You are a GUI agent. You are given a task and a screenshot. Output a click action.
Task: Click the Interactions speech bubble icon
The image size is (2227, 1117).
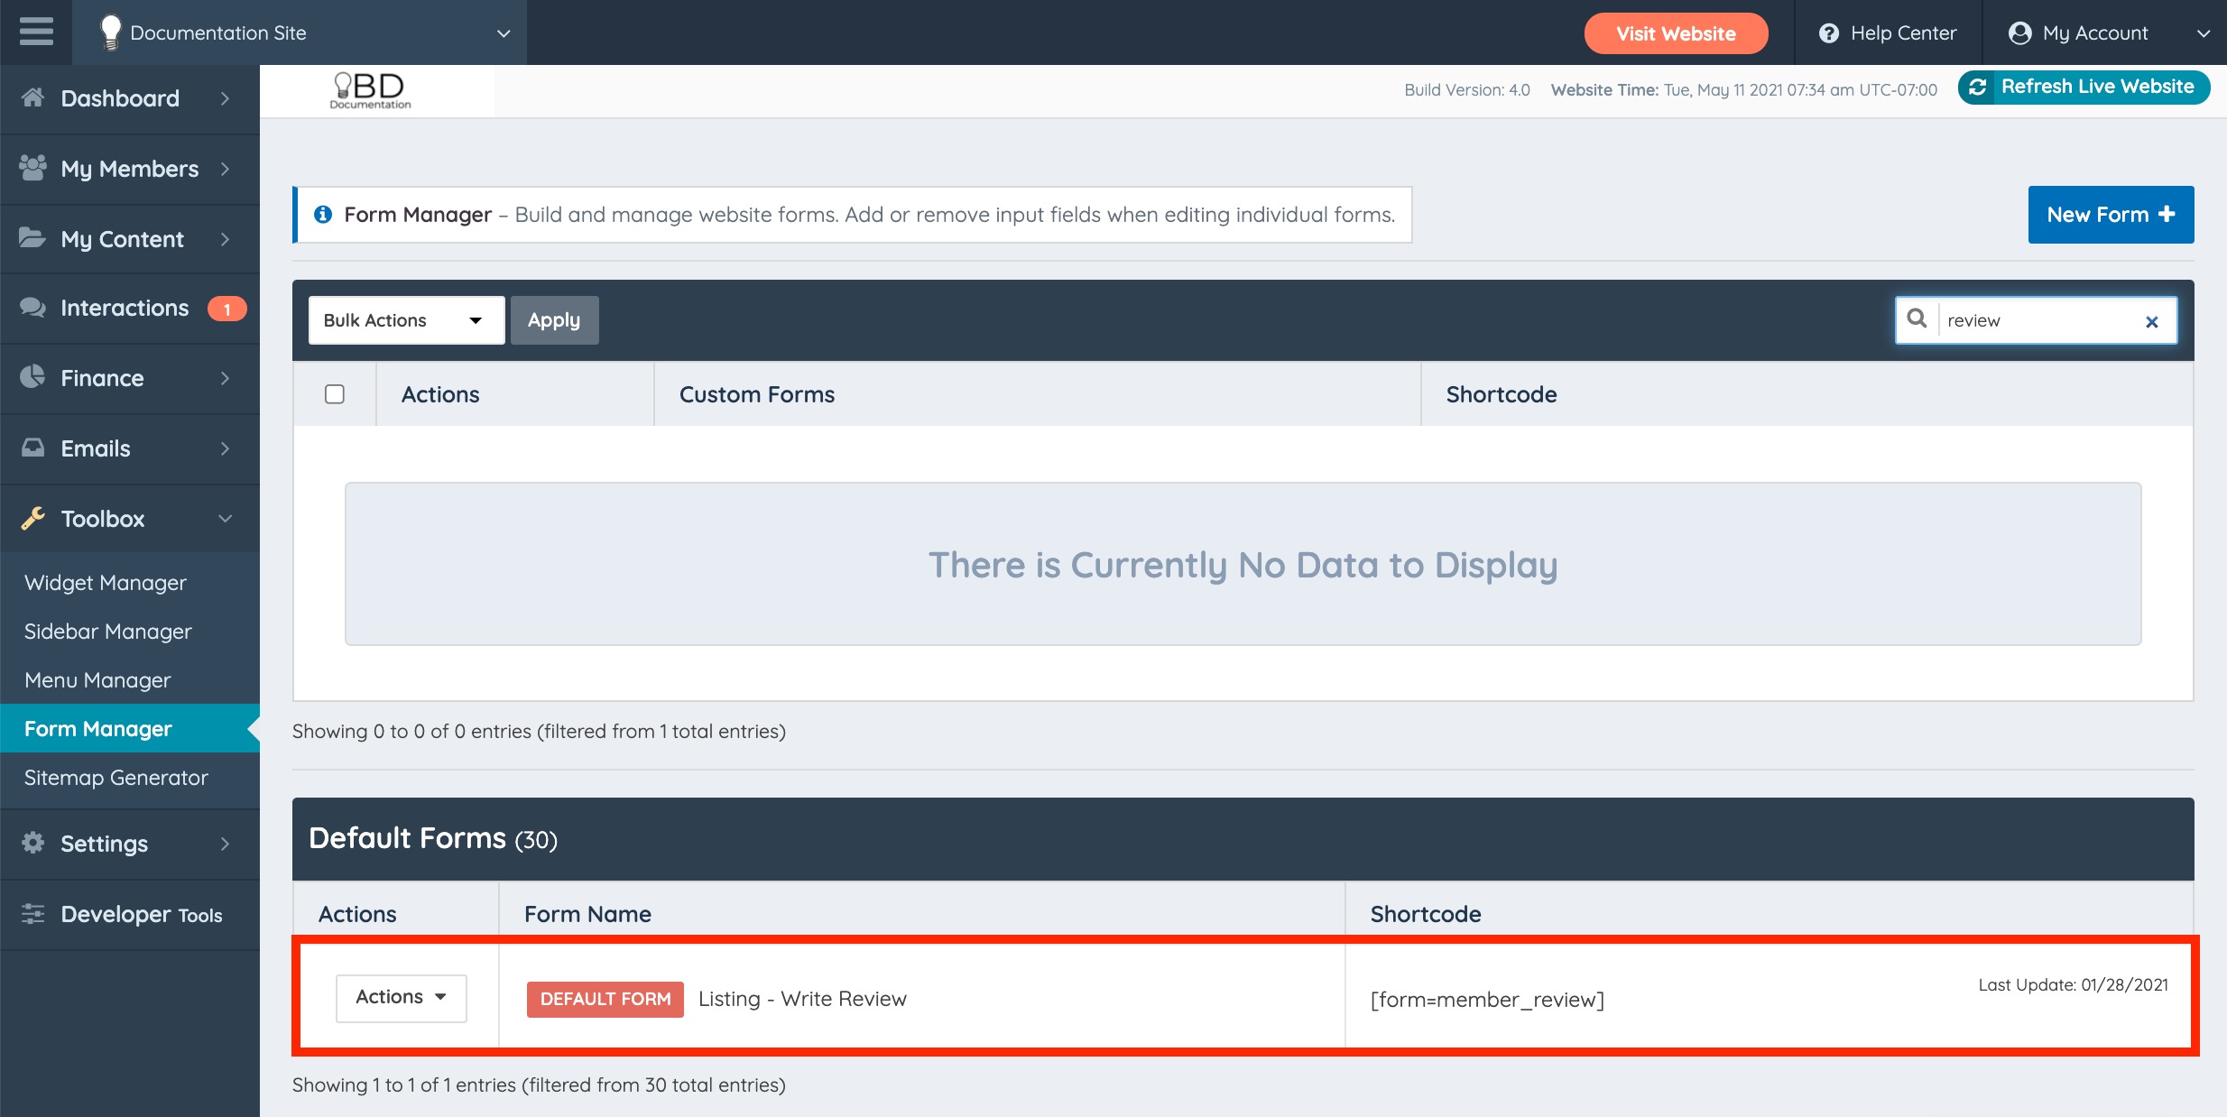click(x=32, y=307)
